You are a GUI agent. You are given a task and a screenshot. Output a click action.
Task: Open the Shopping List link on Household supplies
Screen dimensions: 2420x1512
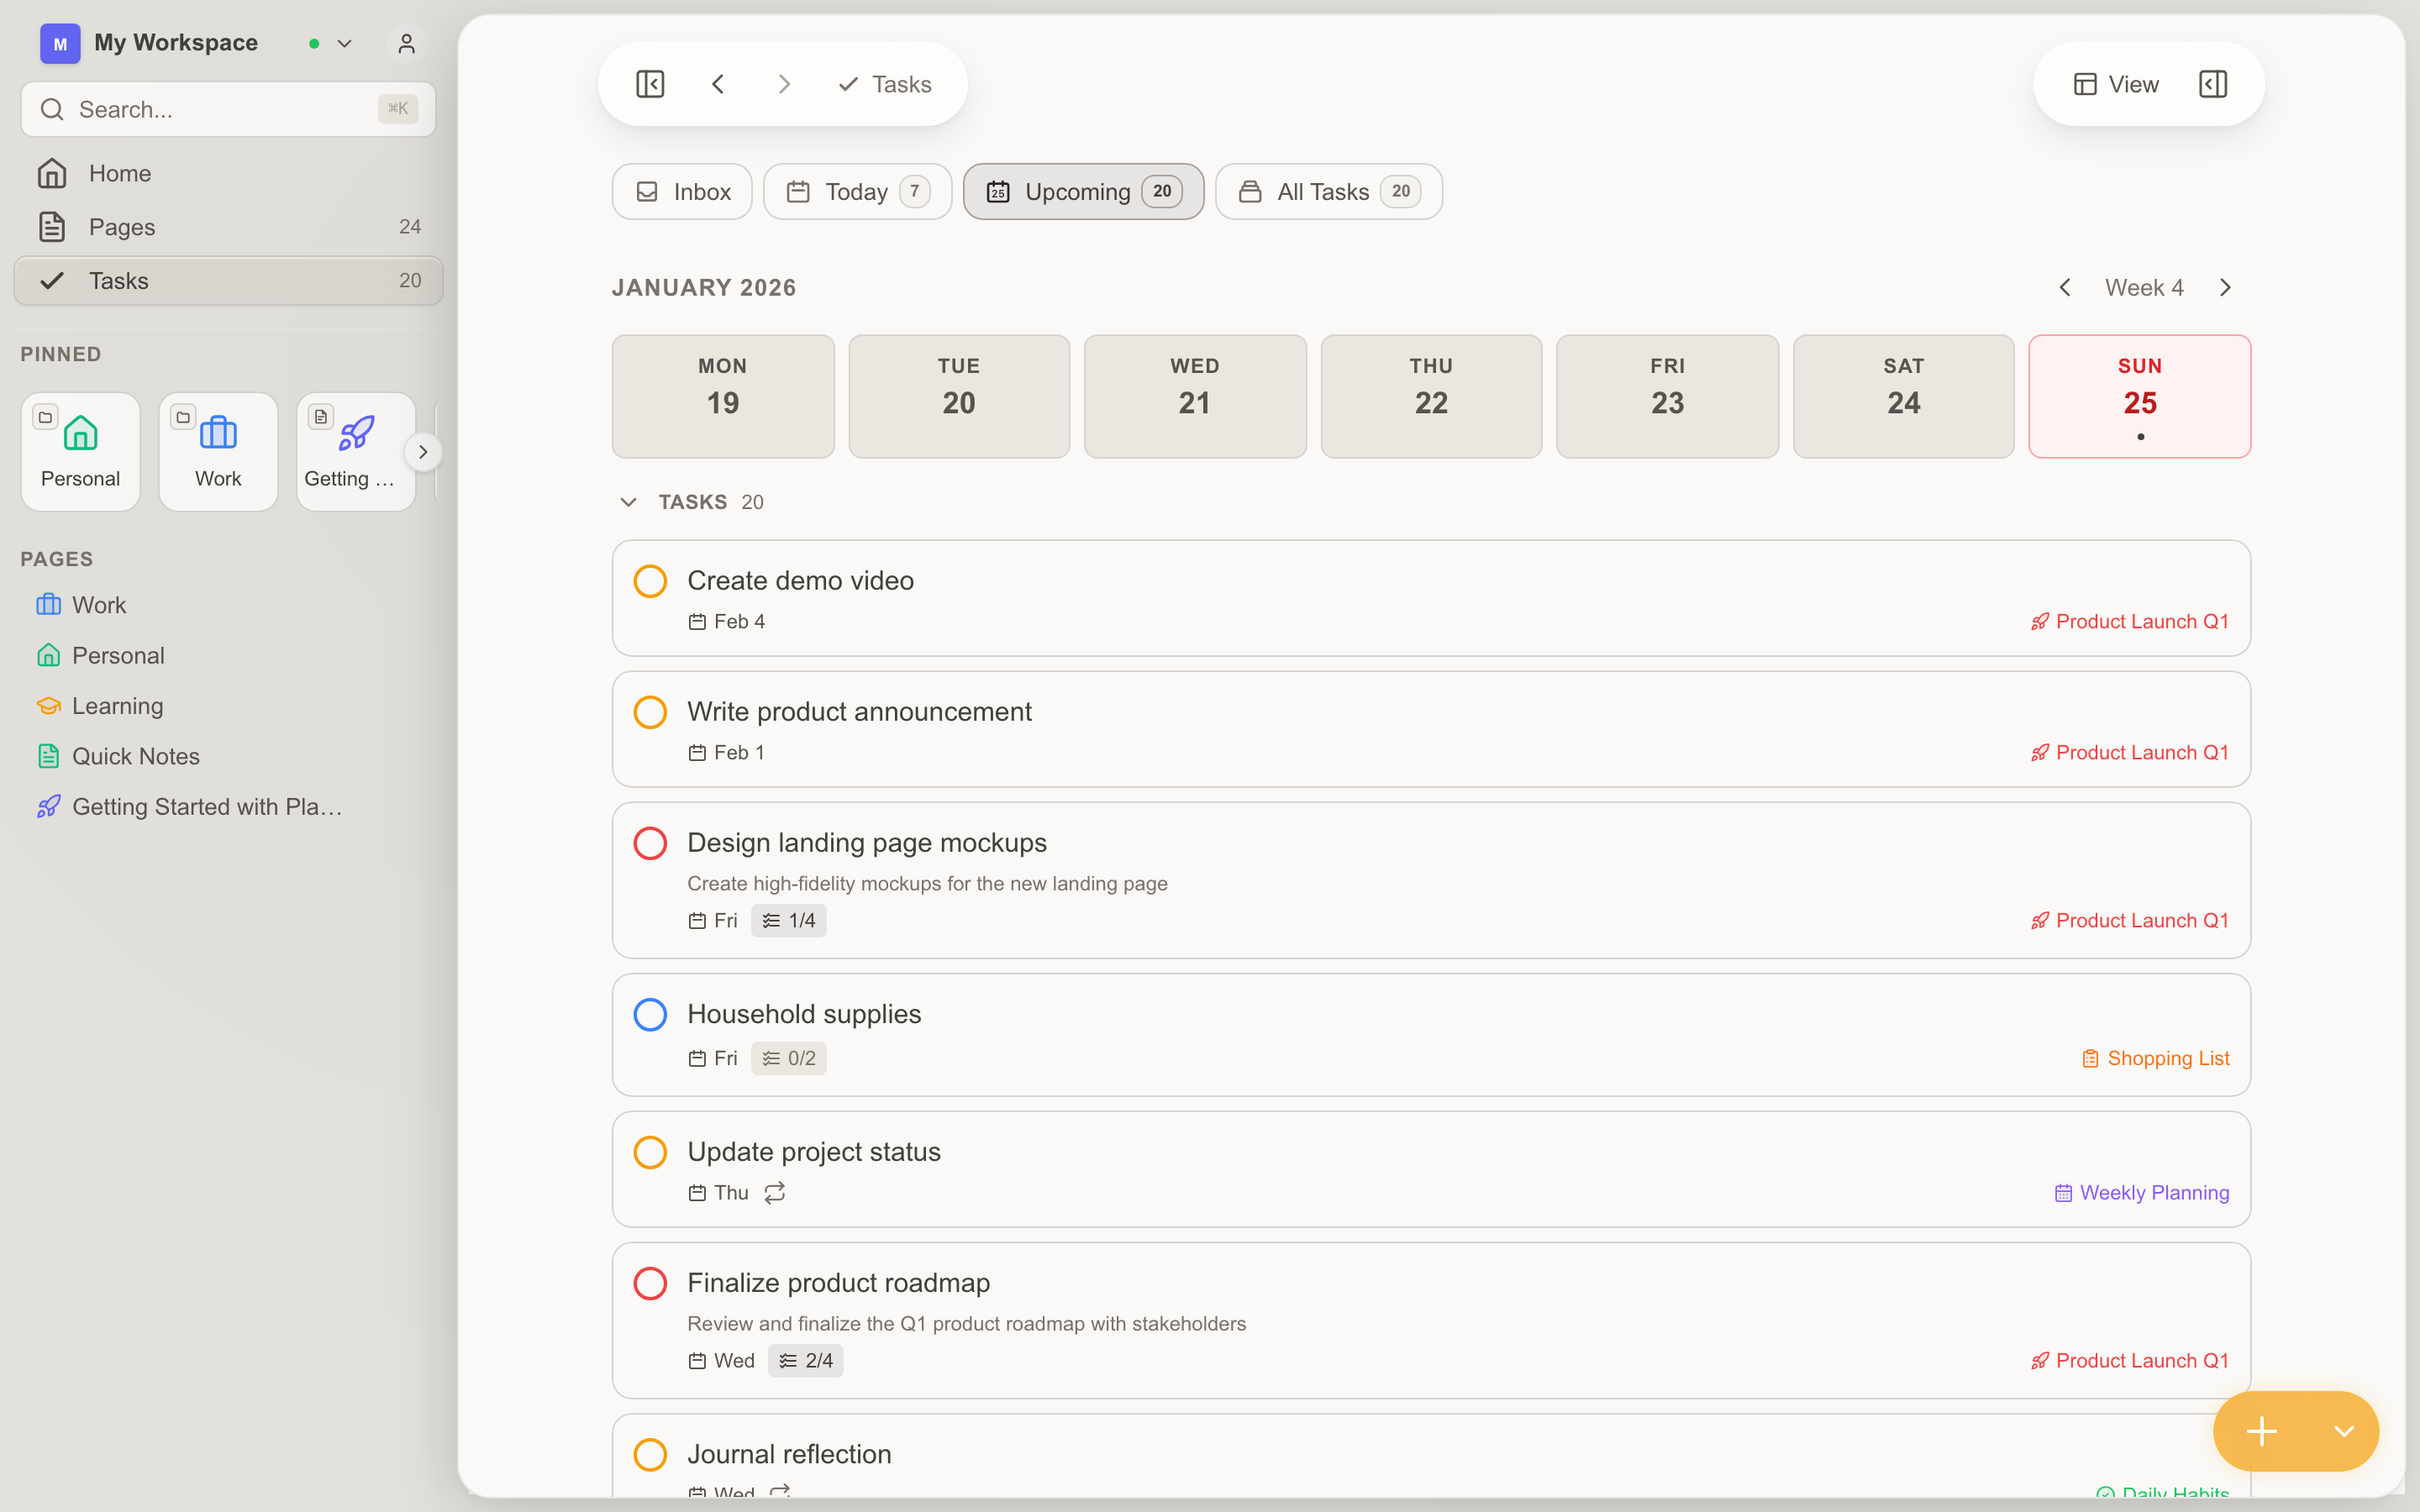(x=2155, y=1057)
